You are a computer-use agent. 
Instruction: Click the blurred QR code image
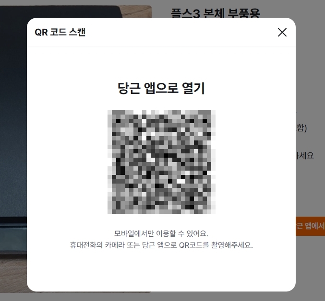click(x=161, y=162)
